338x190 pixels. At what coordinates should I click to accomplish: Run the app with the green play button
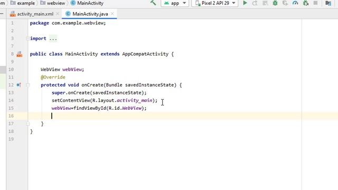click(245, 3)
